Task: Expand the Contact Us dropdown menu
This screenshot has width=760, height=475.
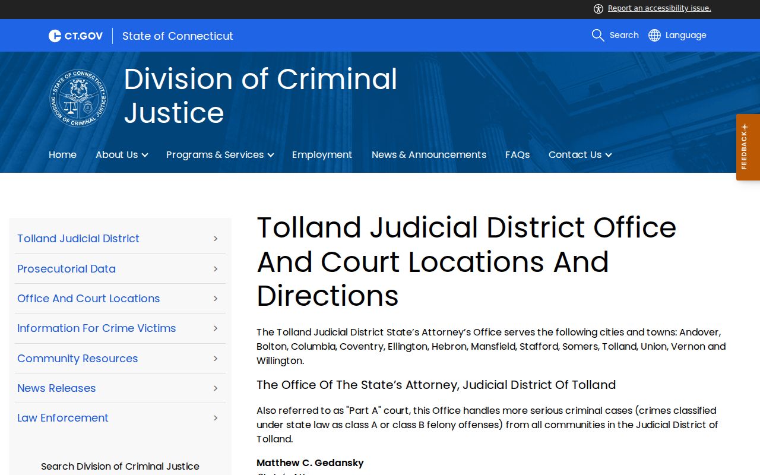Action: point(580,154)
